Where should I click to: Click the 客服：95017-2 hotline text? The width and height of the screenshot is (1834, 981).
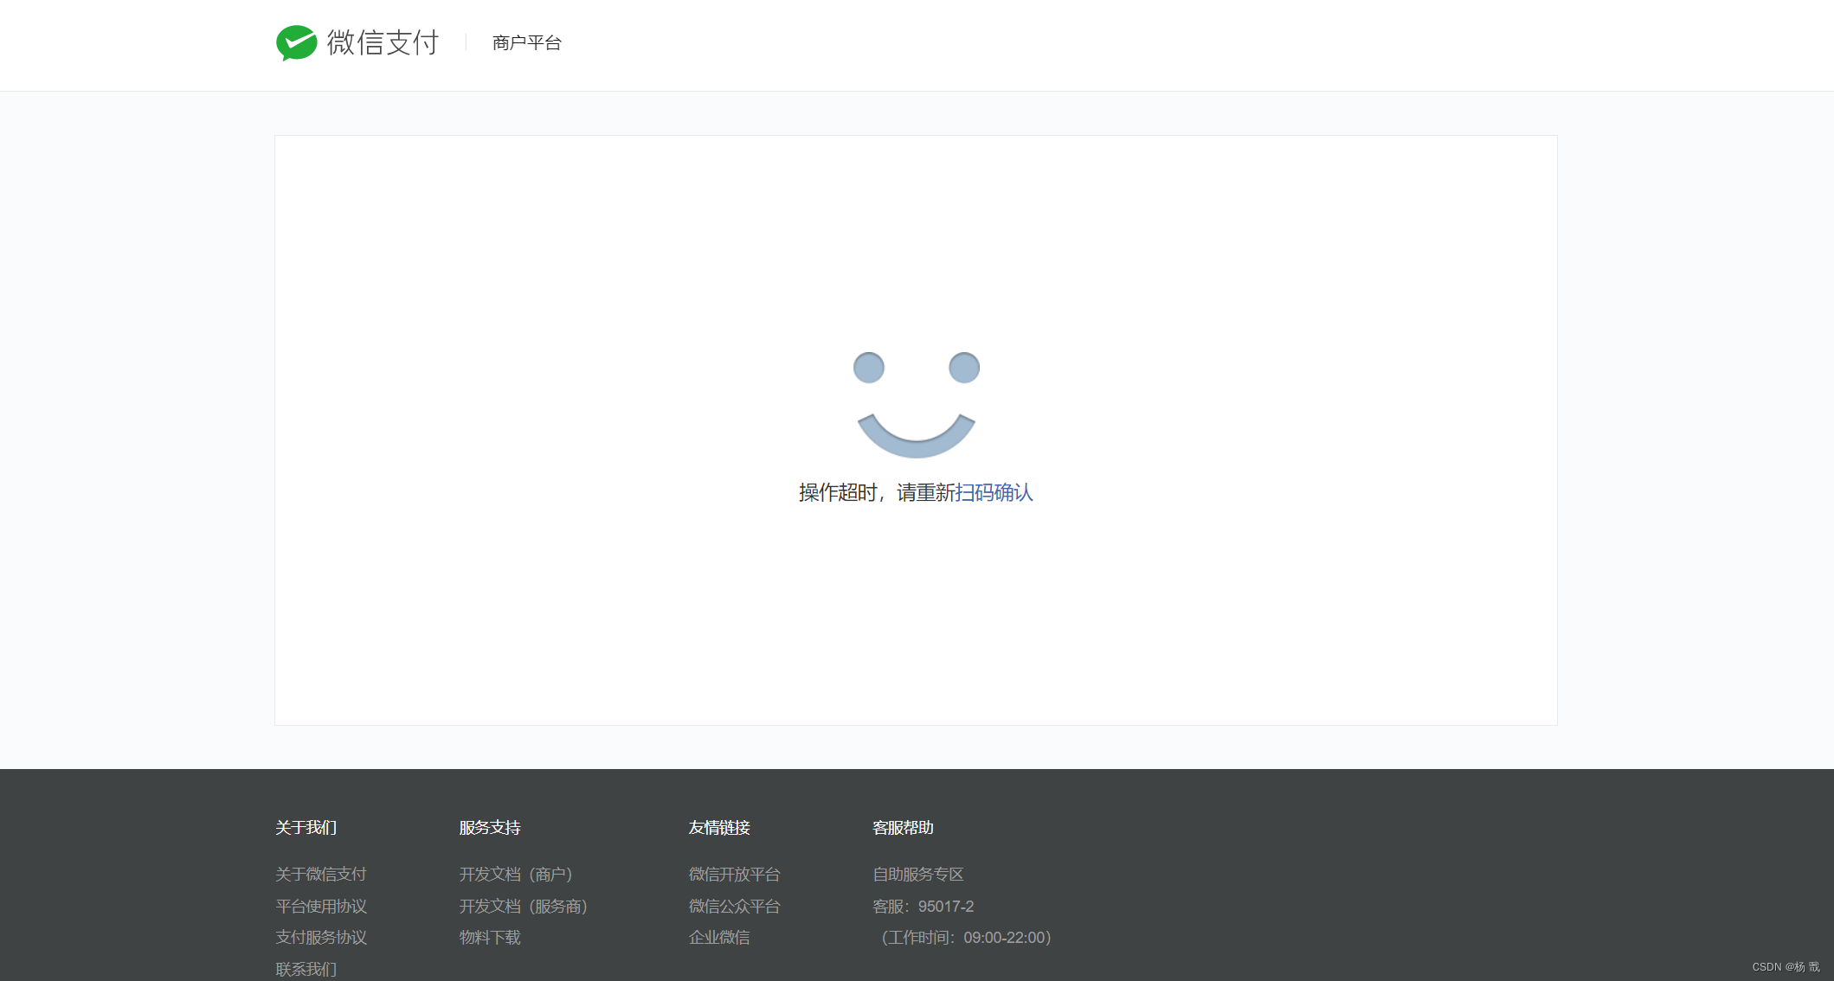click(x=923, y=906)
